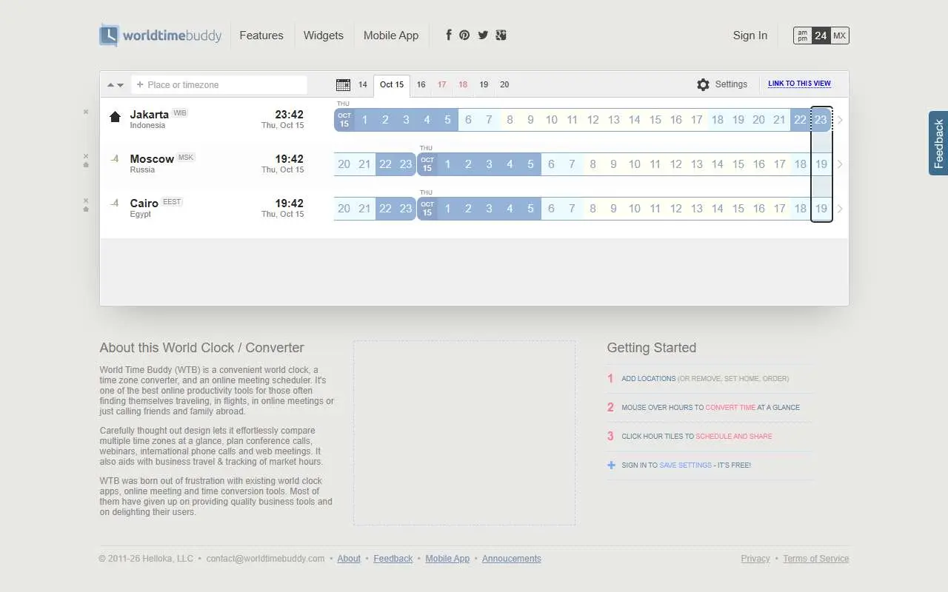Click the plus icon beside Sign in to save settings
The height and width of the screenshot is (592, 948).
point(611,465)
